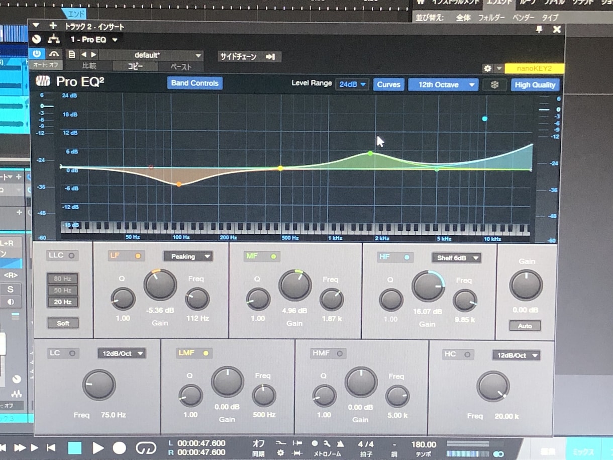Pin the Pro EQ plugin window
This screenshot has height=460, width=613.
click(539, 30)
